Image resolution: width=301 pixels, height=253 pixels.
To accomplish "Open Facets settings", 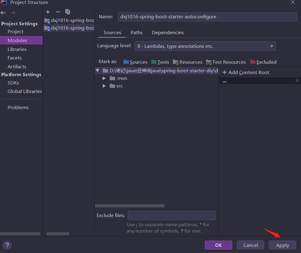I will coord(15,58).
